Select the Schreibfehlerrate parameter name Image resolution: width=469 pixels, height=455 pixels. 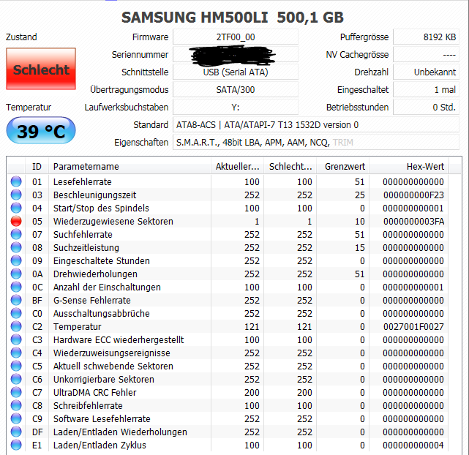click(88, 405)
